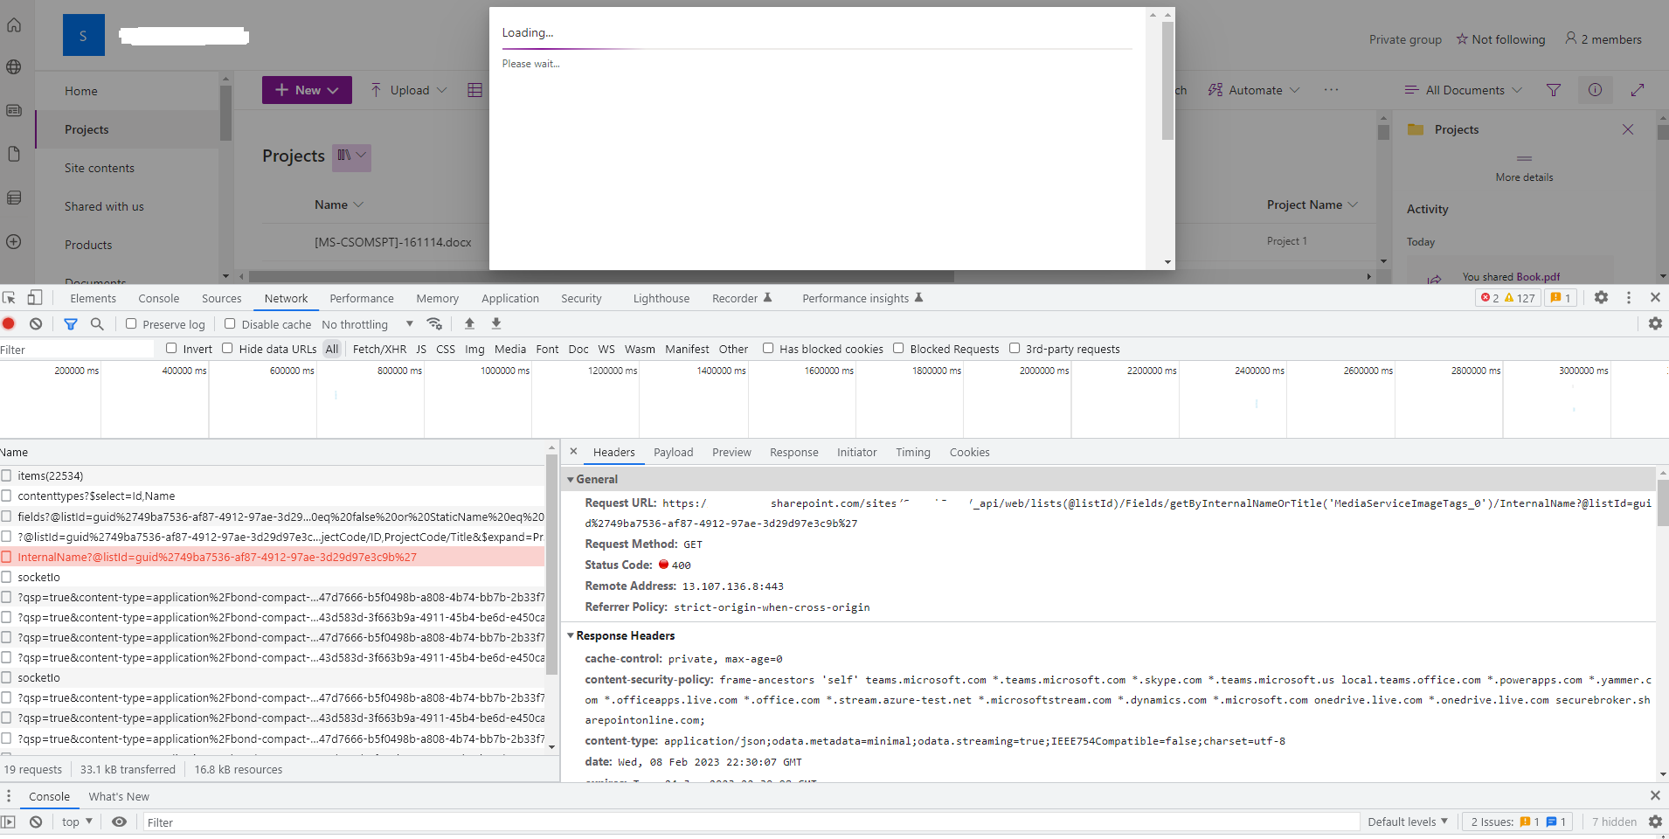1669x839 pixels.
Task: Open the Default levels dropdown
Action: (1406, 822)
